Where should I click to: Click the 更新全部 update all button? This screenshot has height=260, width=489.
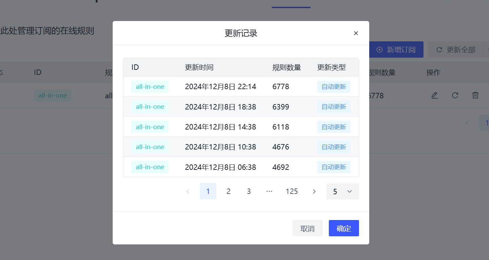(x=456, y=50)
